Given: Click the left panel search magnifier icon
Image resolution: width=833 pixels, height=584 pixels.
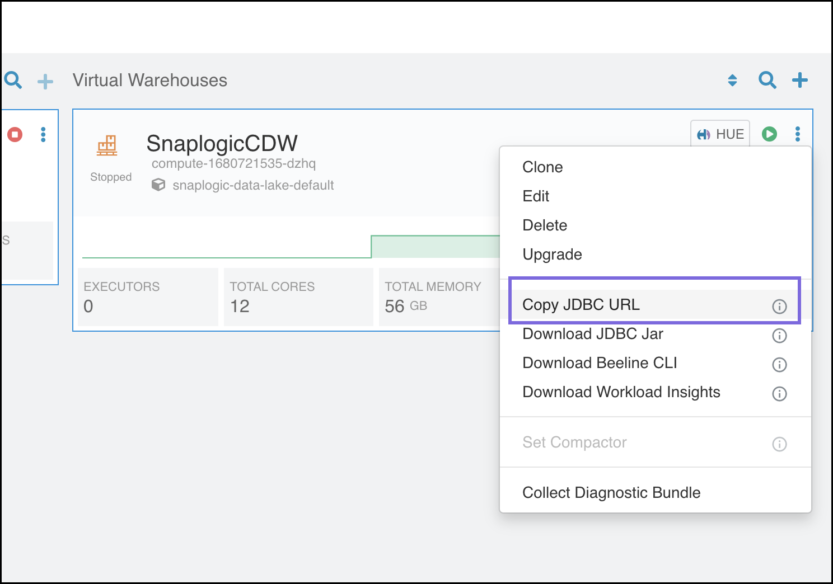Looking at the screenshot, I should coord(13,80).
